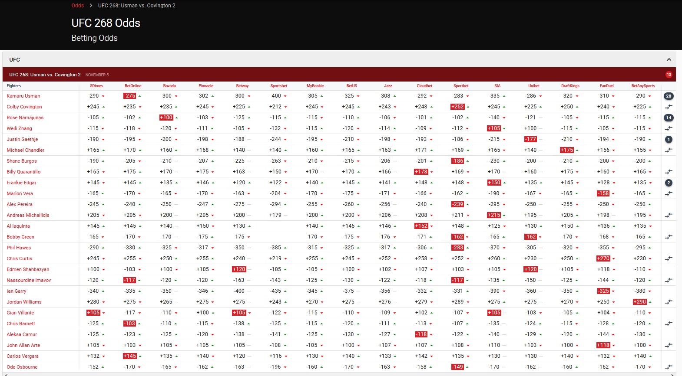682x376 pixels.
Task: Open Justin Gaethje fighter link
Action: 22,140
